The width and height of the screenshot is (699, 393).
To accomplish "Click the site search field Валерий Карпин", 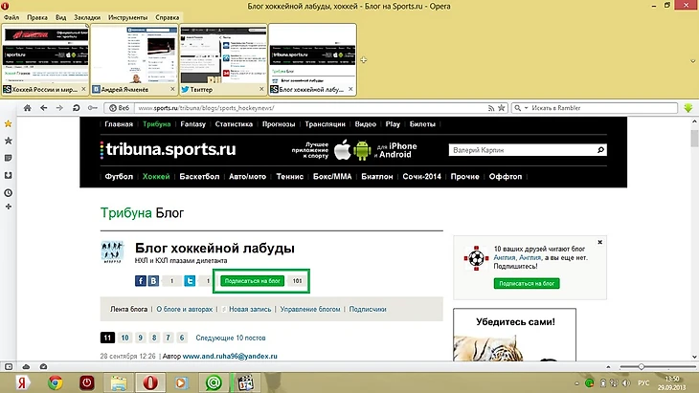I will [x=523, y=150].
